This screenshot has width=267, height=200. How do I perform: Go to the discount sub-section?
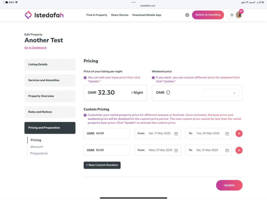[36, 147]
